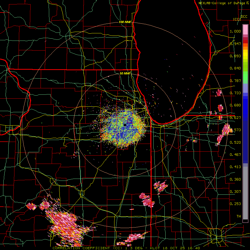Click the [CC] units label

coord(237,19)
